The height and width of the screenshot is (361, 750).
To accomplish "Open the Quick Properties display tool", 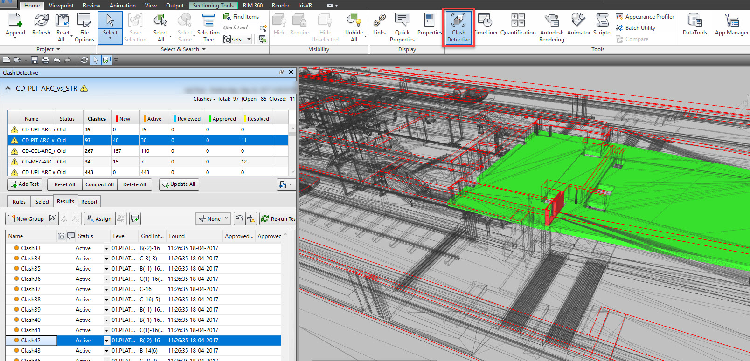I will pyautogui.click(x=402, y=27).
